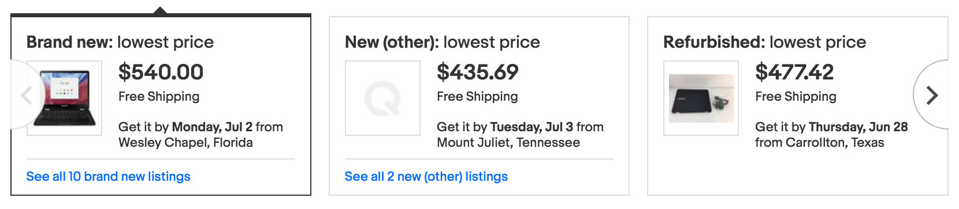Advance carousel with the next arrow

tap(931, 95)
